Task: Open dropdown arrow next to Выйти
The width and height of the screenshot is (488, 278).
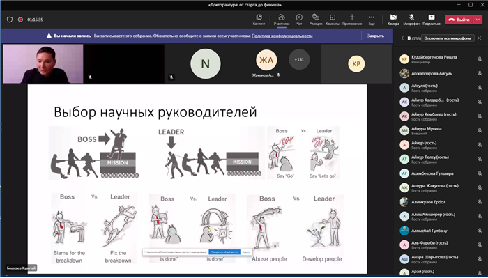Action: 478,20
